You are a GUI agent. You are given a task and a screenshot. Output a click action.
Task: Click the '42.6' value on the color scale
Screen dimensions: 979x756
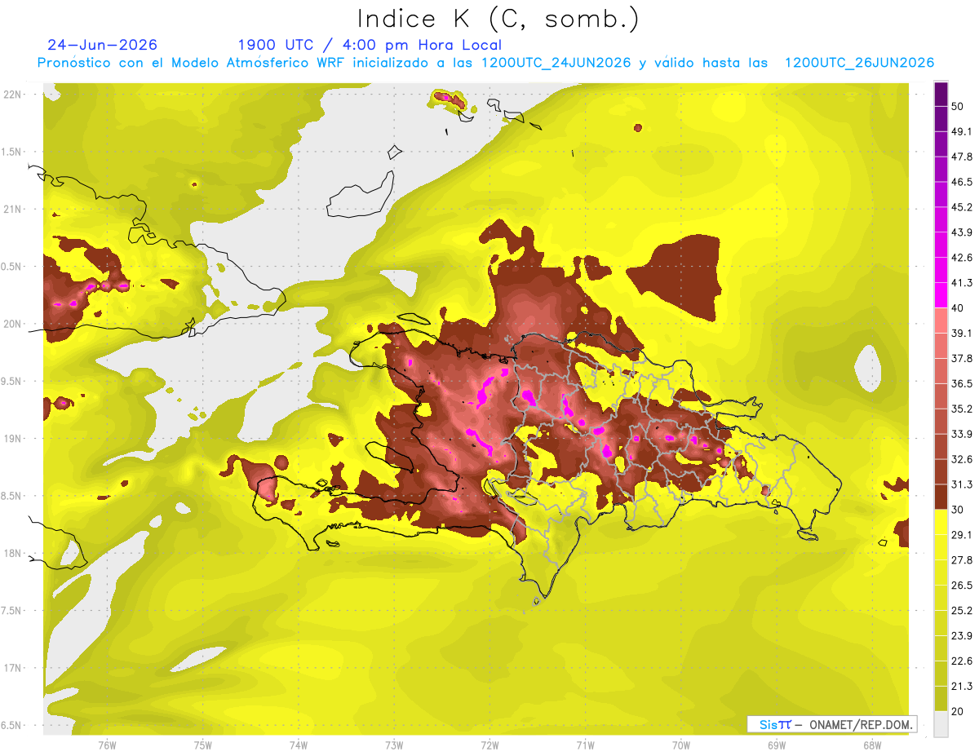961,258
